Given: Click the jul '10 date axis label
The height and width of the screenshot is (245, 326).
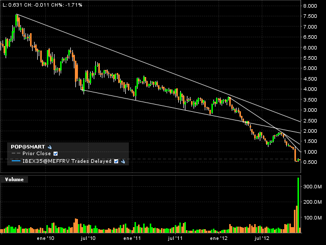Looking at the screenshot, I should tap(88, 238).
